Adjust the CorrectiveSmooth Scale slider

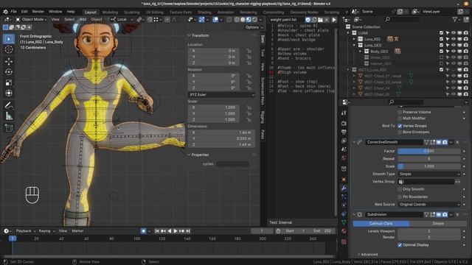coord(429,166)
